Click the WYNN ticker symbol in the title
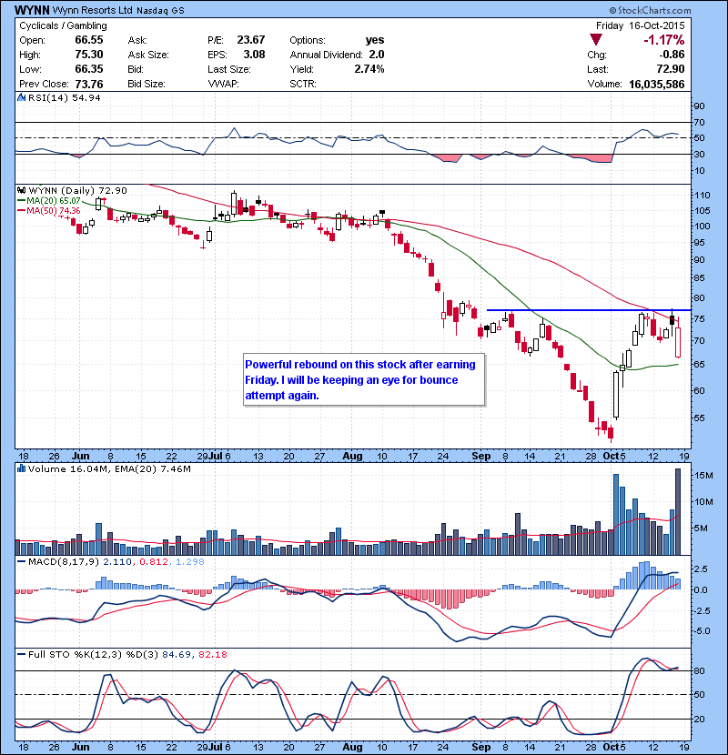This screenshot has width=728, height=755. pos(32,10)
